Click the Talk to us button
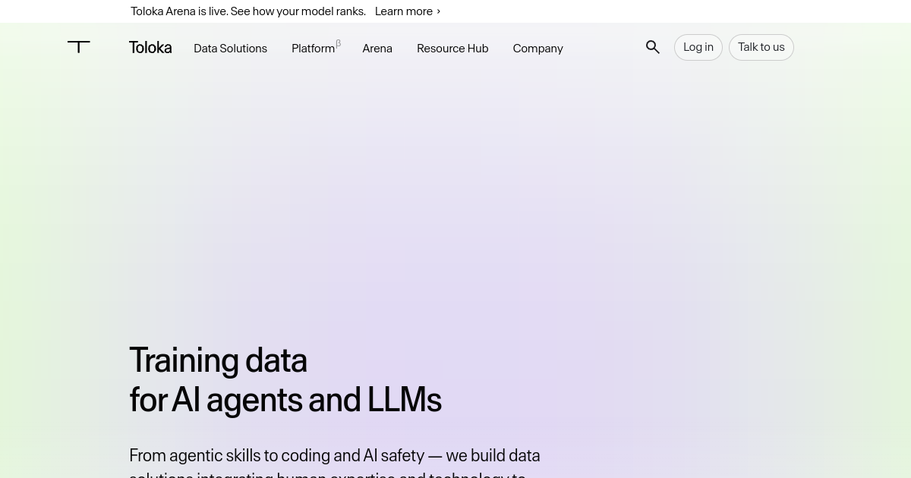Viewport: 911px width, 478px height. [x=761, y=47]
